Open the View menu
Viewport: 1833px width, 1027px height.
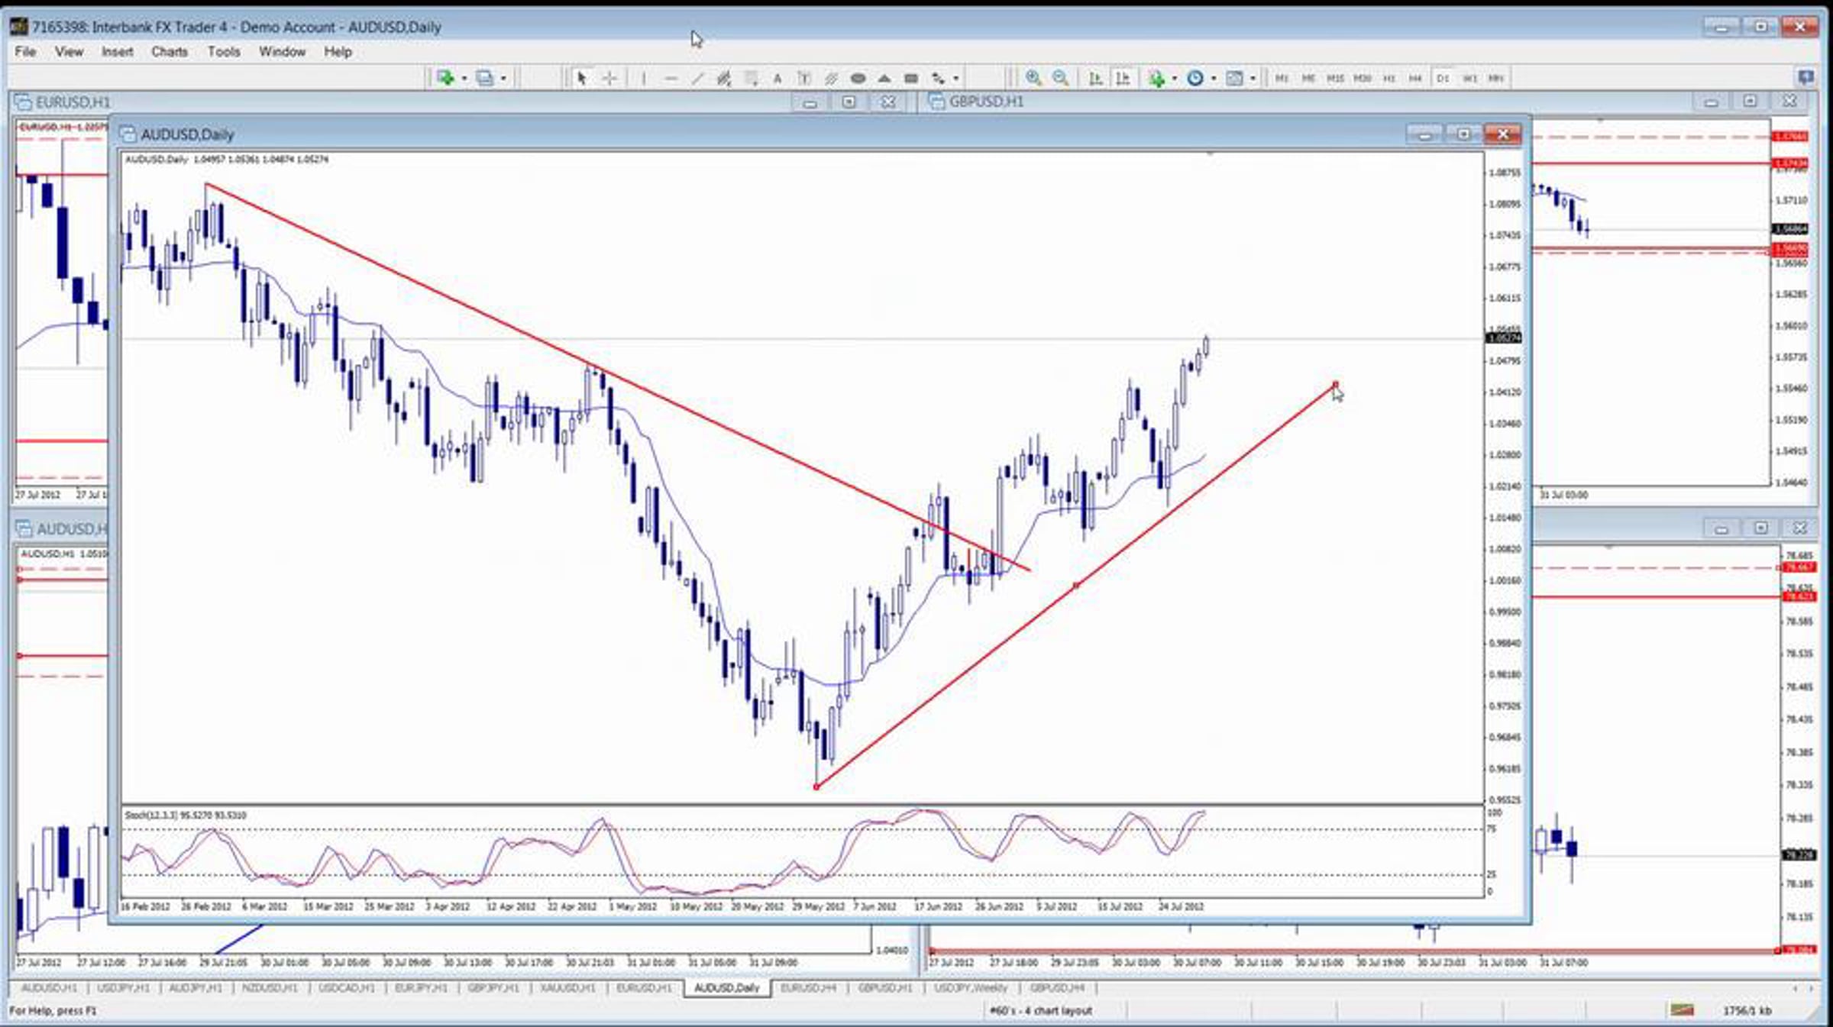(69, 52)
